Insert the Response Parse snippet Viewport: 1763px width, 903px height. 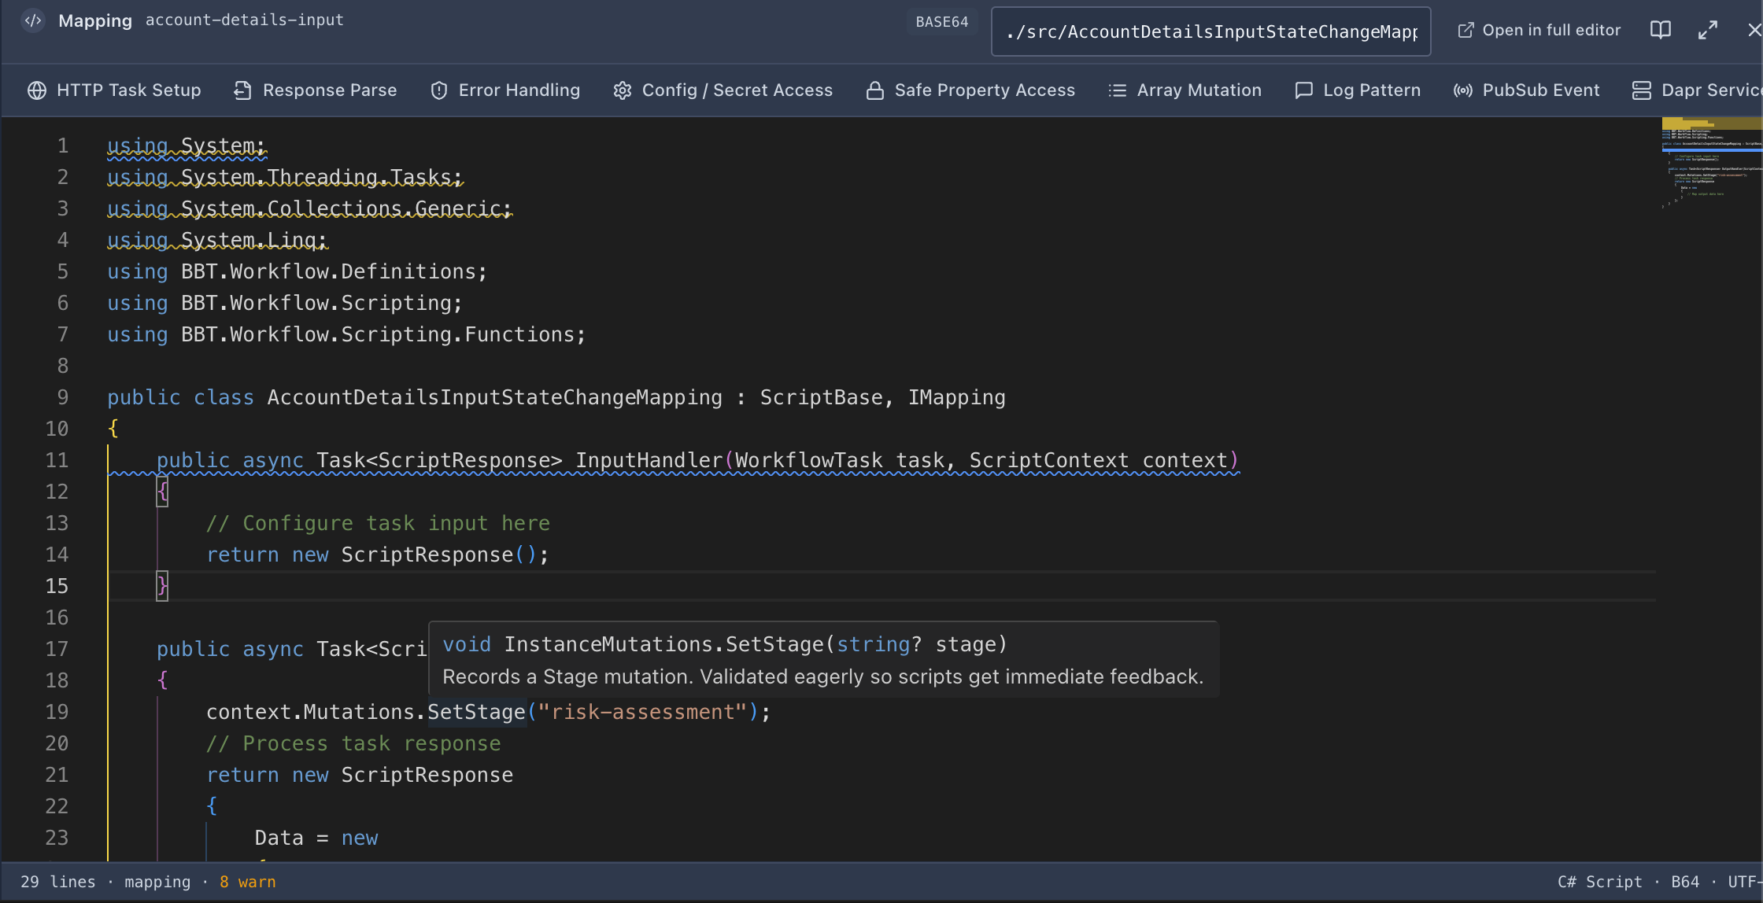[316, 90]
